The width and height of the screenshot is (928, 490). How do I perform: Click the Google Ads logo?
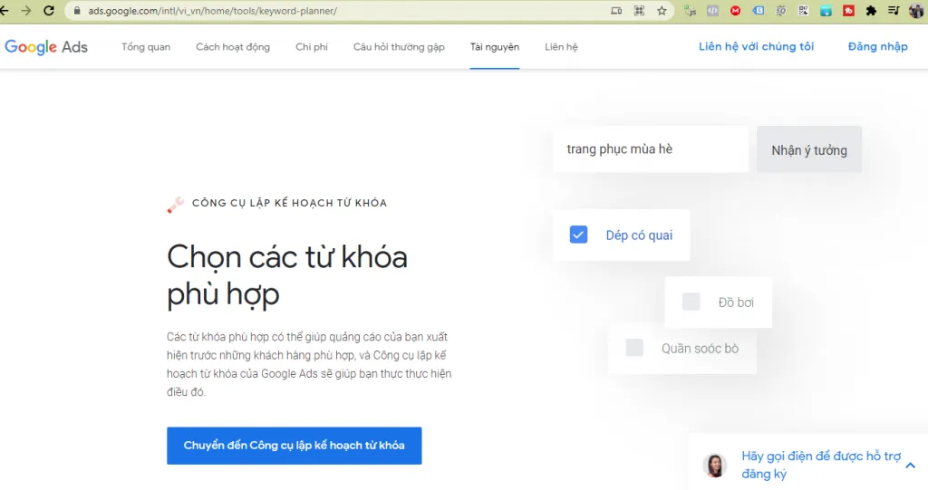(46, 47)
